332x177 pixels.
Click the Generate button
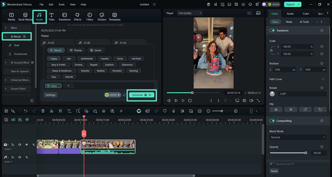pos(141,95)
